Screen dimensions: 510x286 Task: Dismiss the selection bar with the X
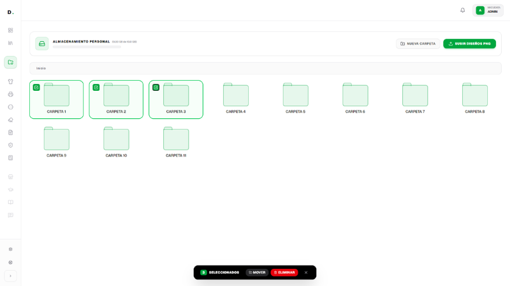pyautogui.click(x=306, y=273)
